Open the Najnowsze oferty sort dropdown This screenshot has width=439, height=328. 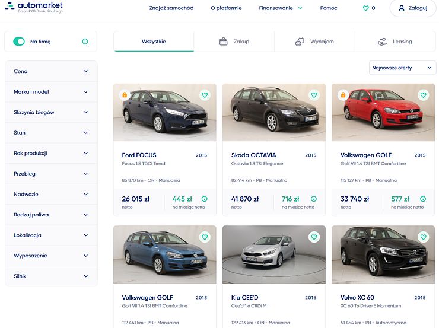(x=402, y=68)
